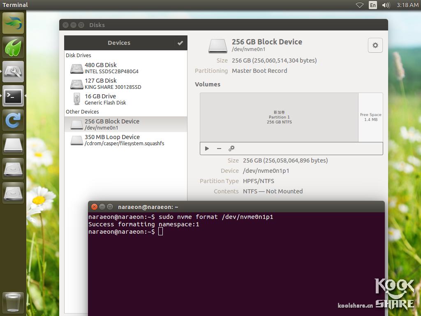Click the network indicator in the top panel

tap(359, 5)
